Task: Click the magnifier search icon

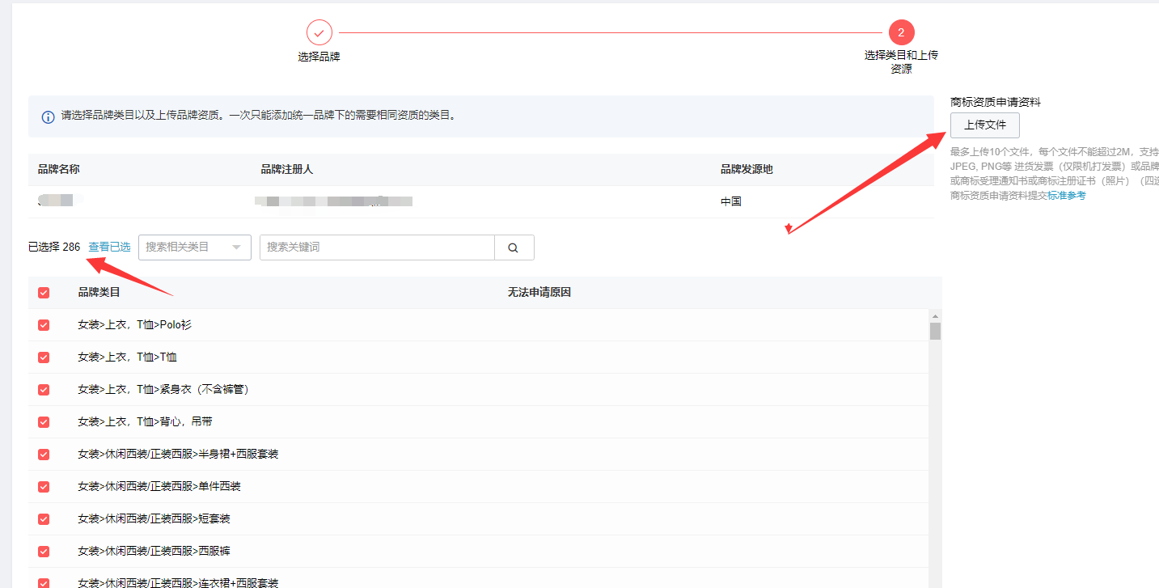Action: (x=514, y=247)
